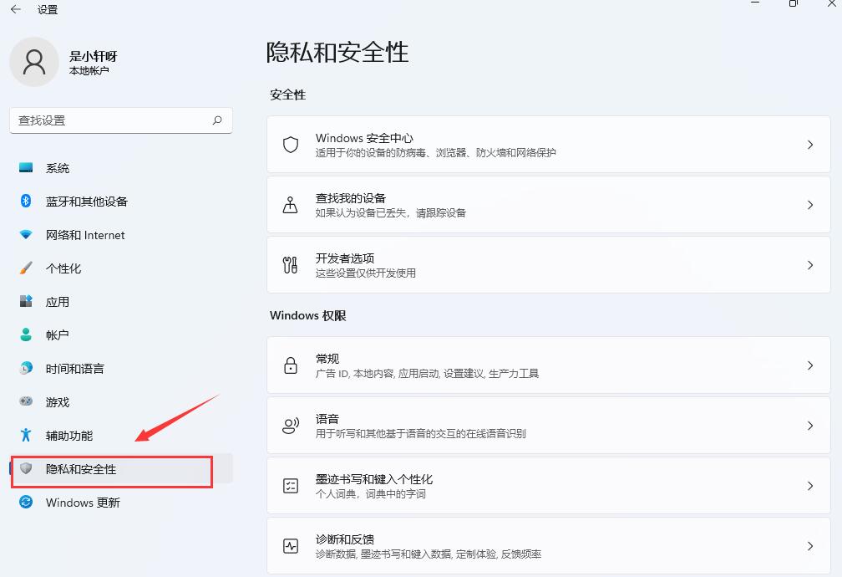This screenshot has height=577, width=842.
Task: Click inside the 查找设置 search box
Action: pyautogui.click(x=117, y=120)
